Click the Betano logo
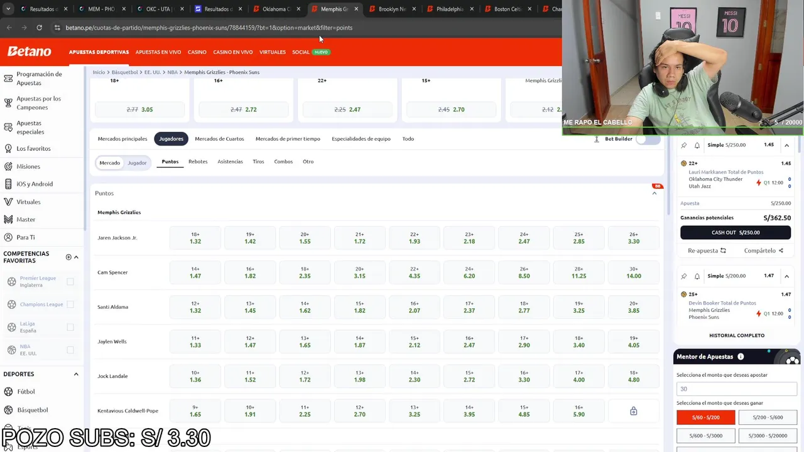This screenshot has width=804, height=452. (x=29, y=51)
